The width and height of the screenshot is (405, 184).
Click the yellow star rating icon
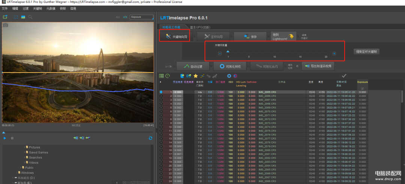[195, 76]
